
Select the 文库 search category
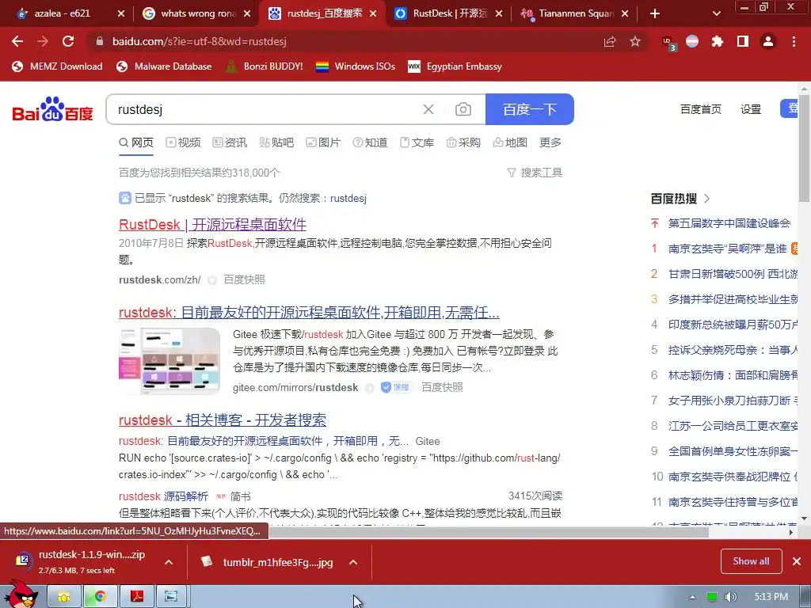pos(417,142)
